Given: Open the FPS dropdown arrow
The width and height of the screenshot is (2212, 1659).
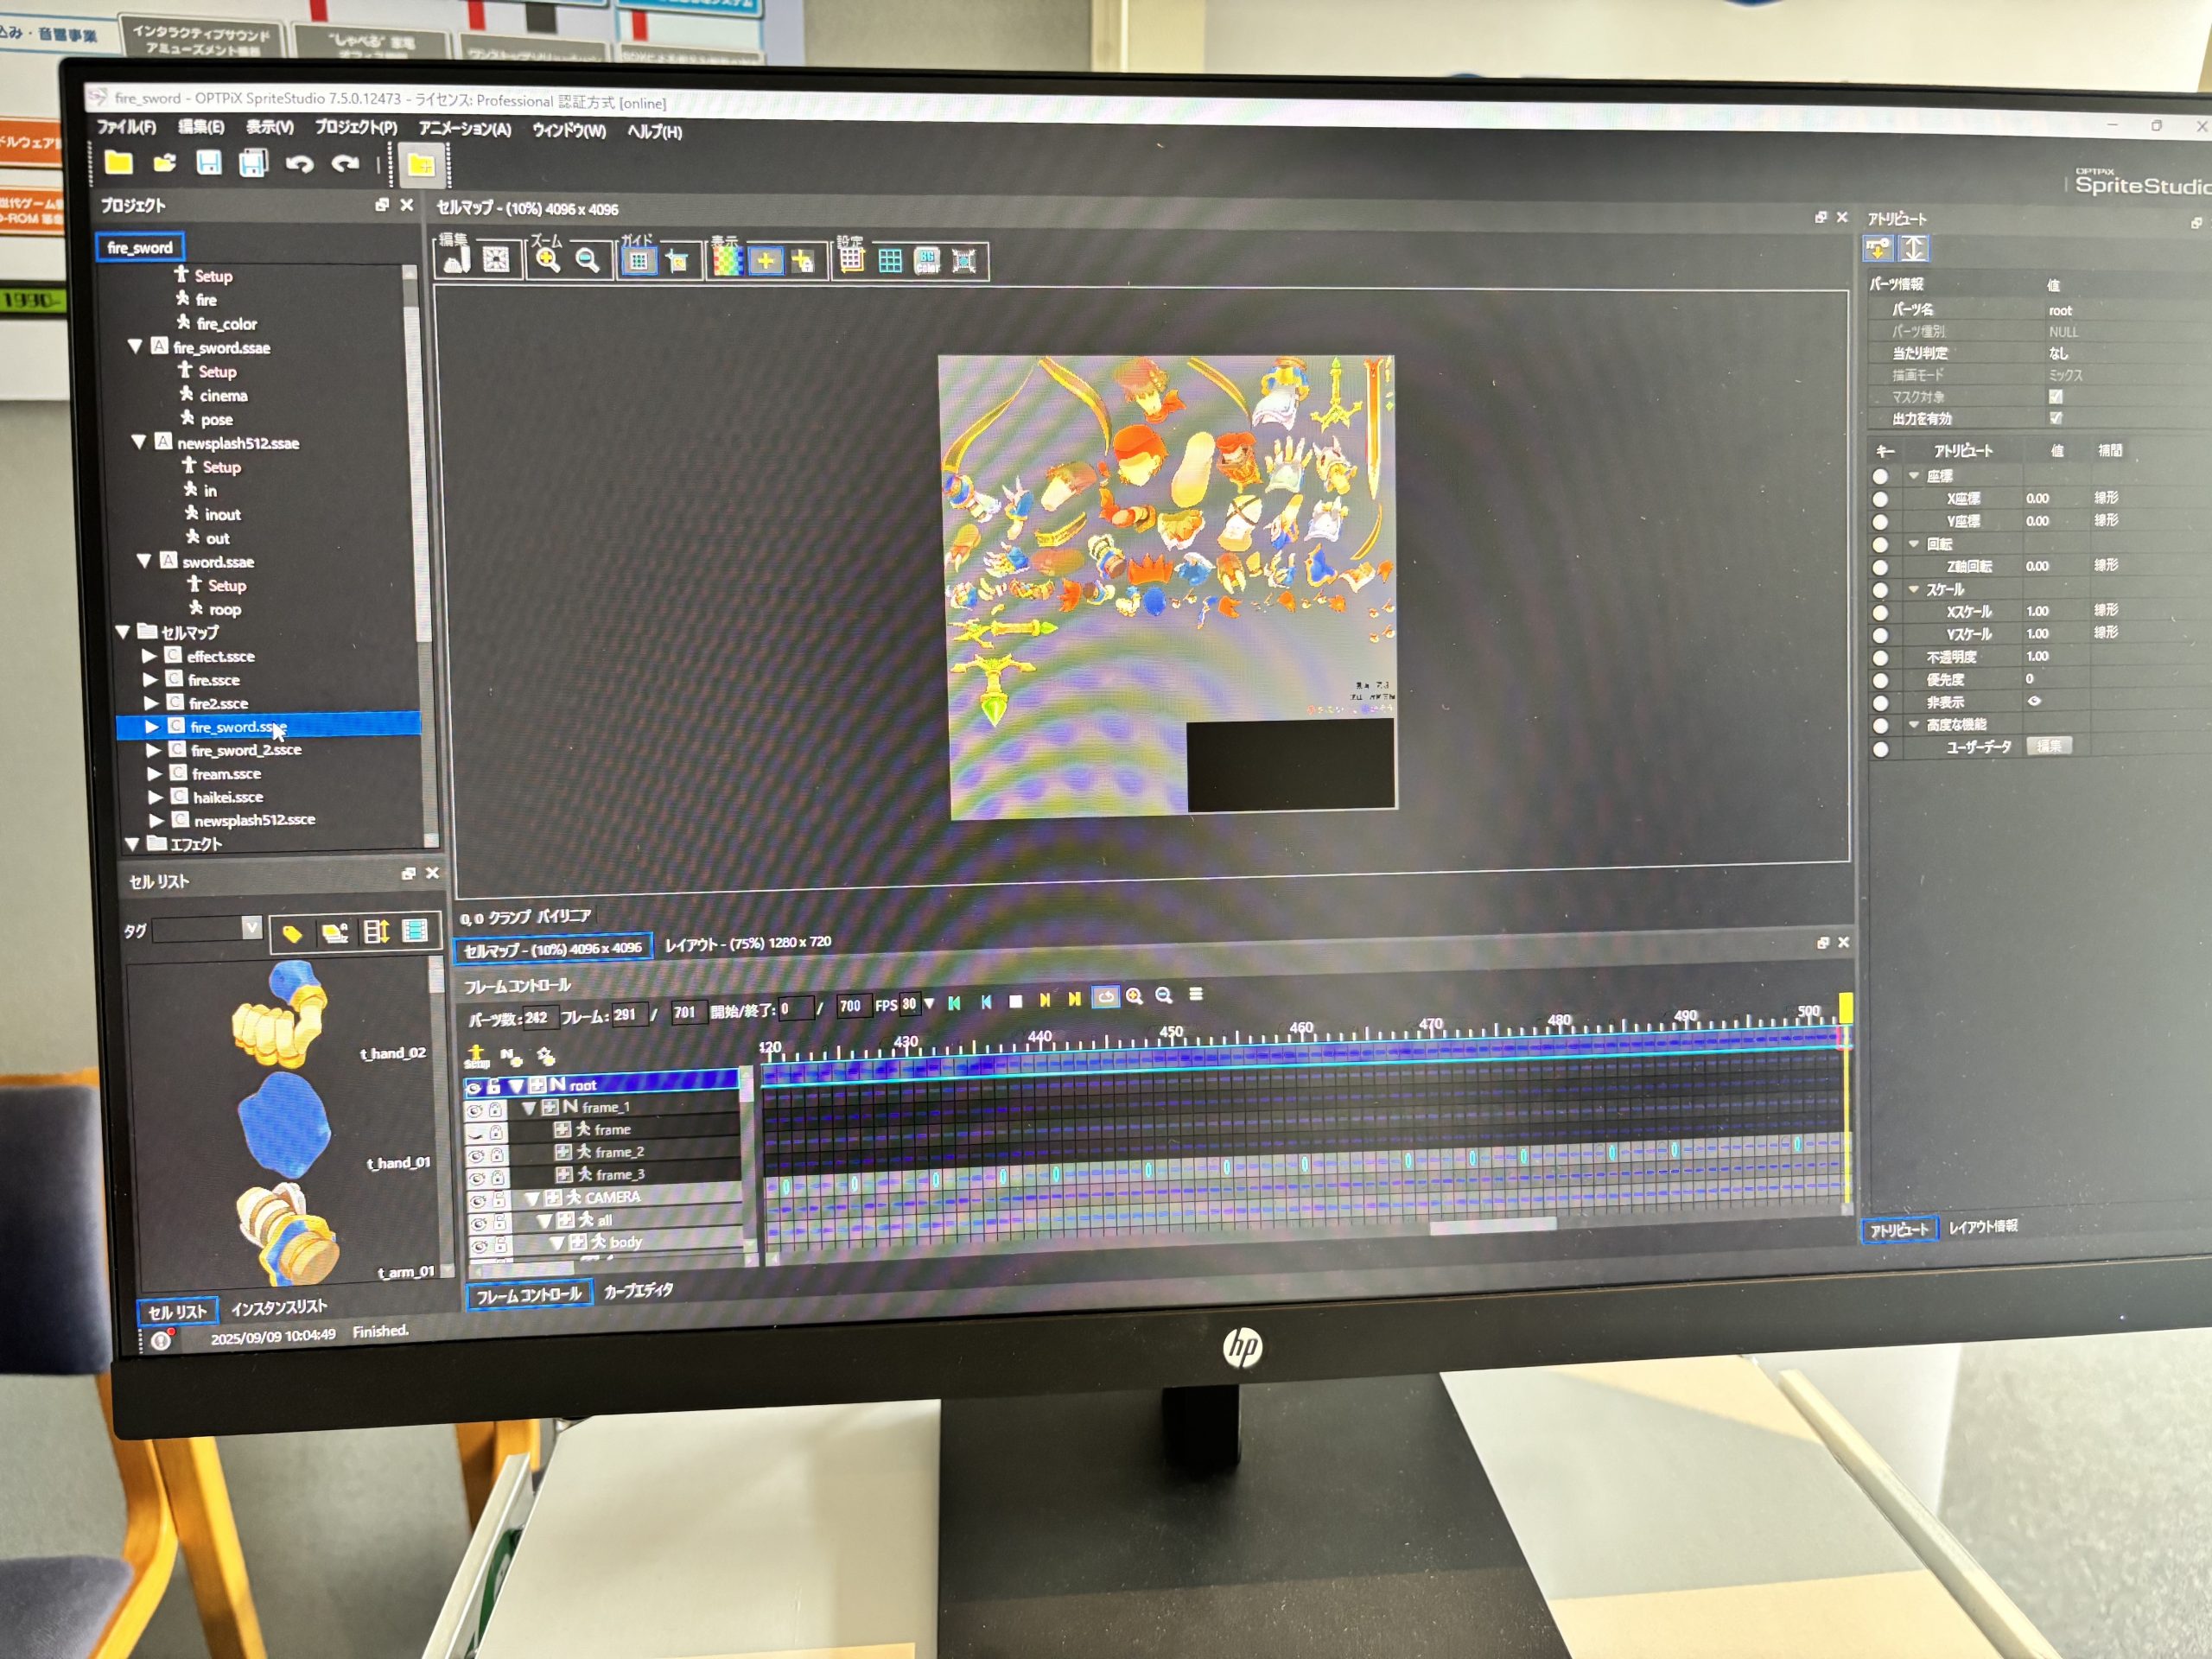Looking at the screenshot, I should (929, 1004).
